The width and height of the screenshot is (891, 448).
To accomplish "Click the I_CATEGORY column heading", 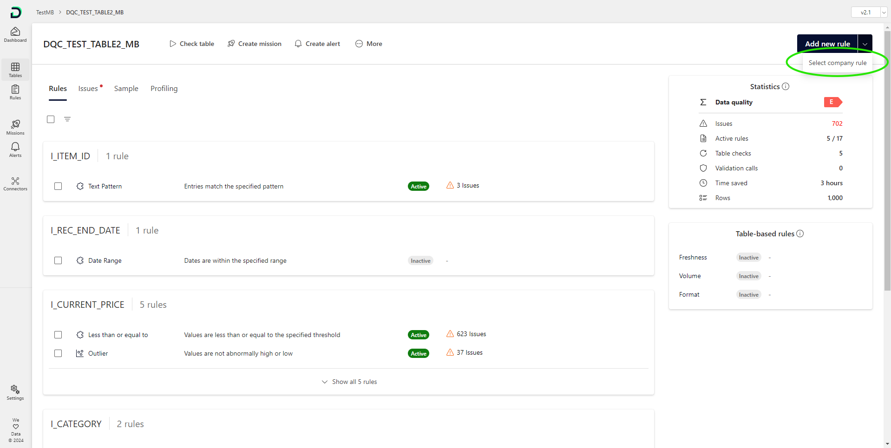I will (x=76, y=424).
